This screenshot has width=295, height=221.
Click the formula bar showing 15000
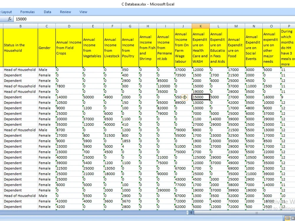coord(154,19)
